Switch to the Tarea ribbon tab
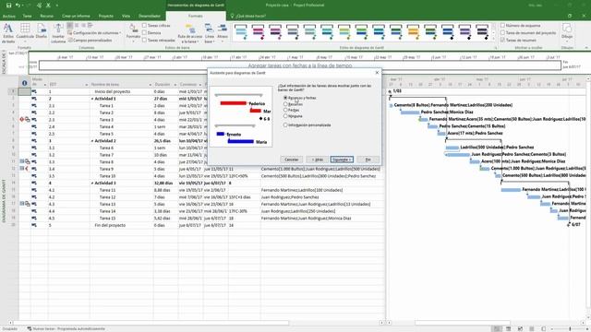The image size is (591, 332). (x=27, y=17)
